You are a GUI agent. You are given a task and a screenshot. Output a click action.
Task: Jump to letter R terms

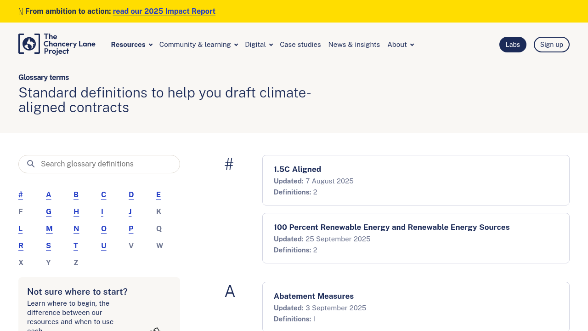click(x=21, y=246)
